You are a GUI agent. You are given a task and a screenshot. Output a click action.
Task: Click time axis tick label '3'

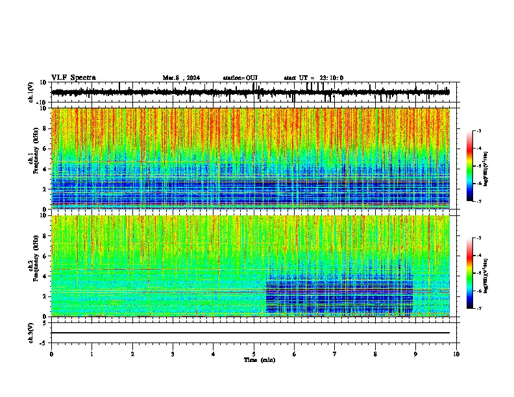click(x=173, y=354)
